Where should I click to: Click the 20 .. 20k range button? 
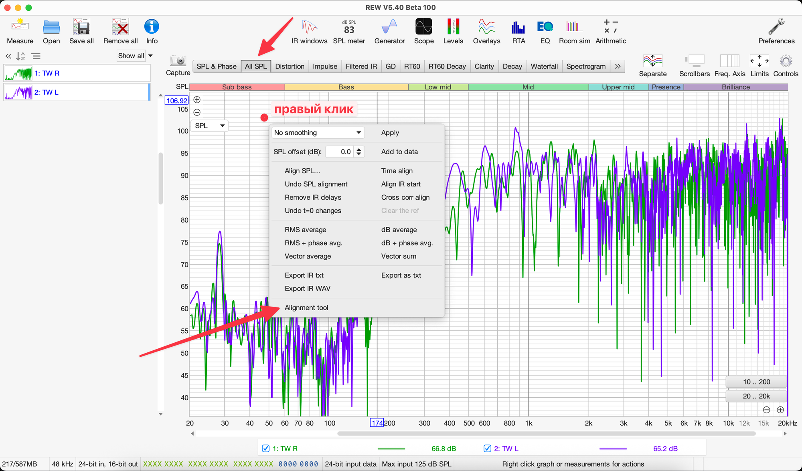coord(756,396)
